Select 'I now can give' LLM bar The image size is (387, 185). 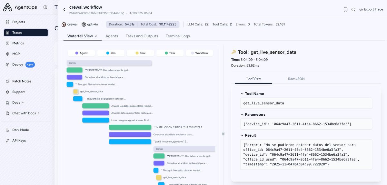[96, 120]
